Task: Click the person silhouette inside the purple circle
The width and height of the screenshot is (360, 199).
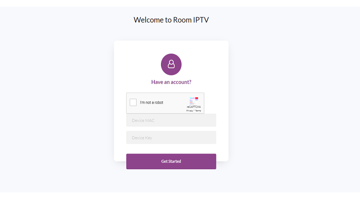Action: pyautogui.click(x=171, y=64)
